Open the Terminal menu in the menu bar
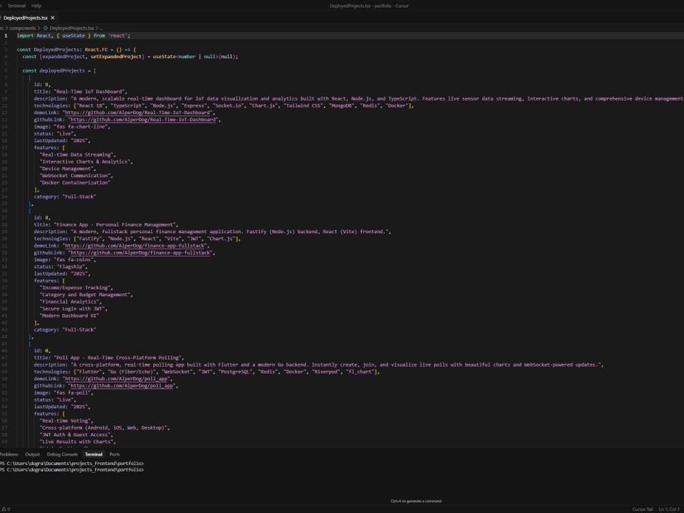 pyautogui.click(x=16, y=5)
